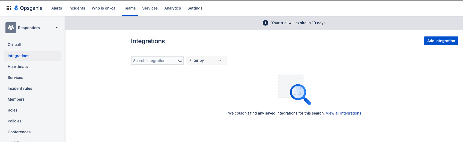The image size is (463, 142).
Task: Open the Analytics tab
Action: tap(172, 8)
